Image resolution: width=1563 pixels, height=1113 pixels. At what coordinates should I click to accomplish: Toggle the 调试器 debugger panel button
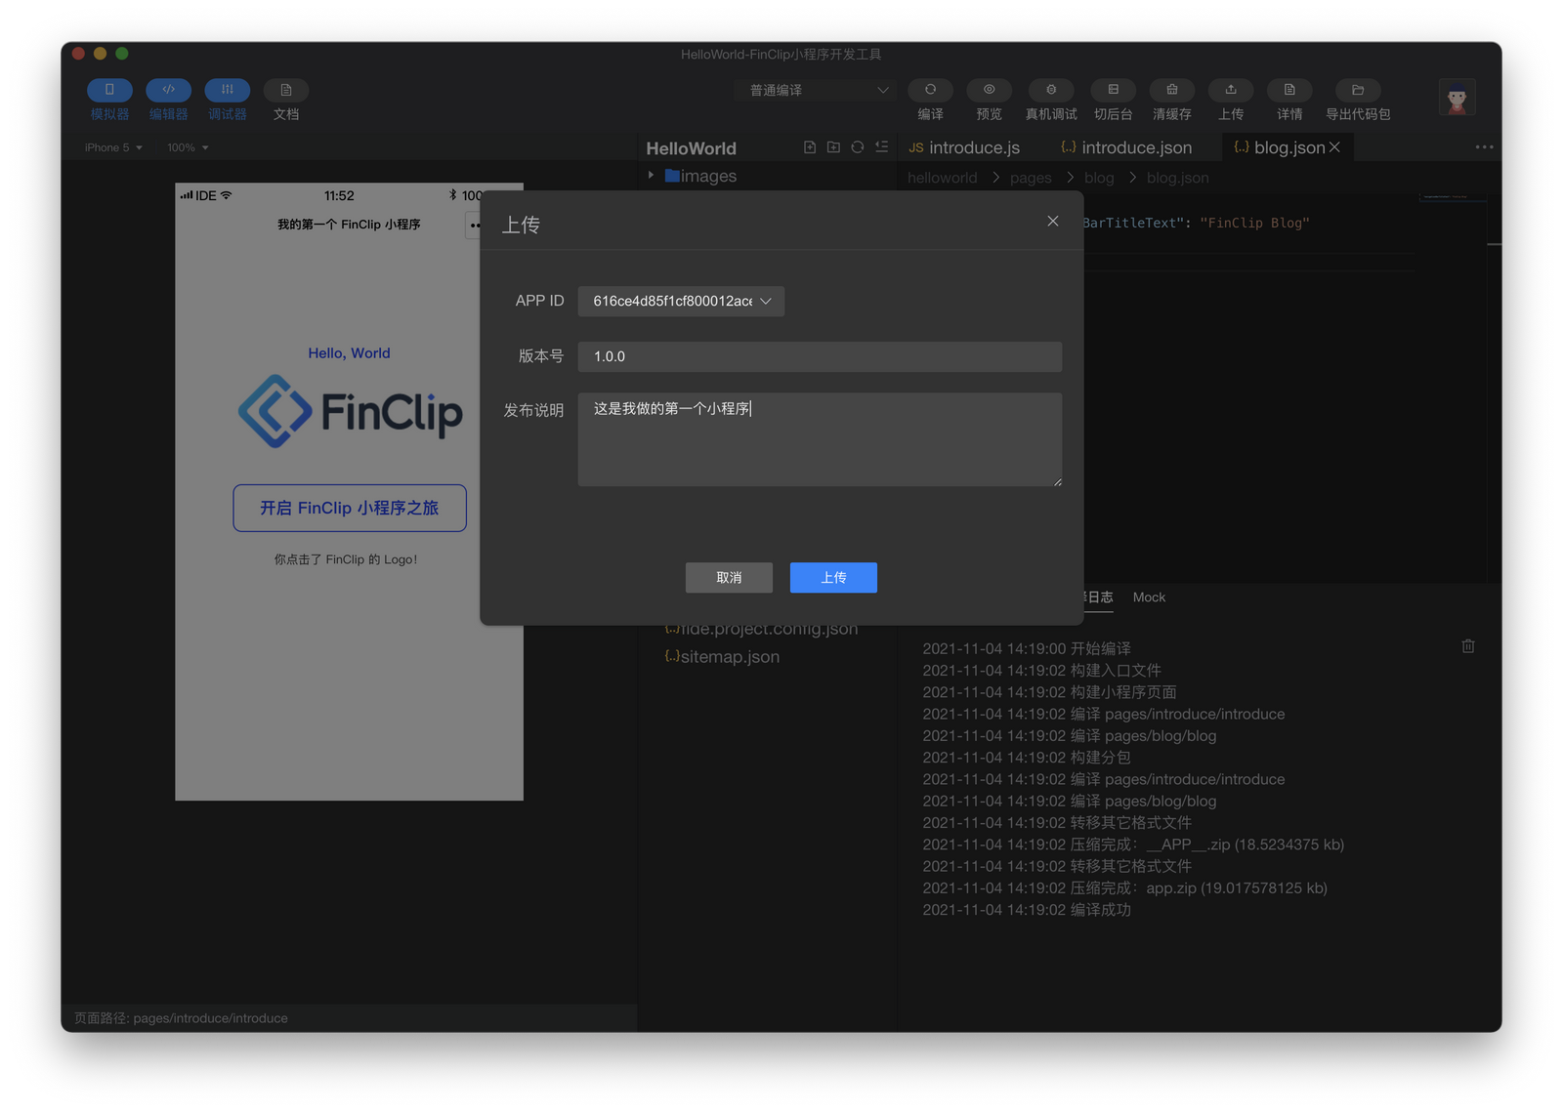227,90
